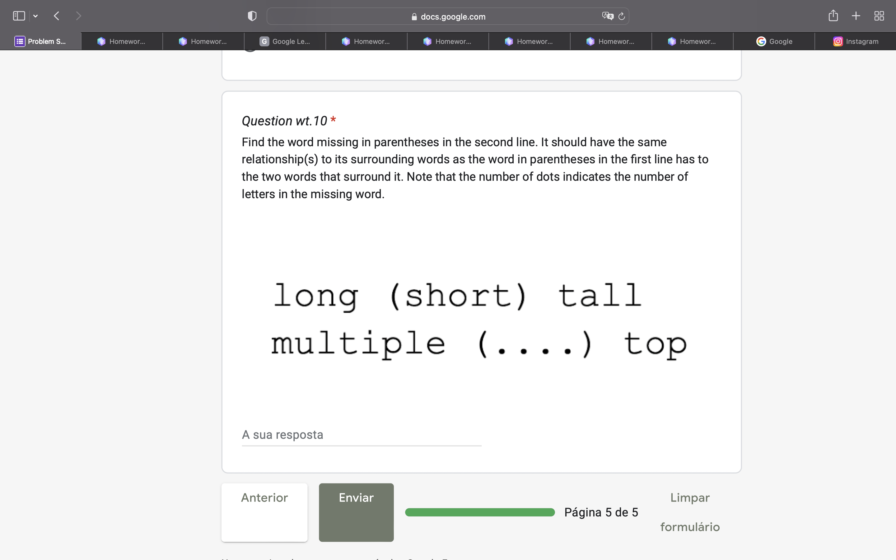Image resolution: width=896 pixels, height=560 pixels.
Task: Click the Problem S... tab form icon
Action: point(20,41)
